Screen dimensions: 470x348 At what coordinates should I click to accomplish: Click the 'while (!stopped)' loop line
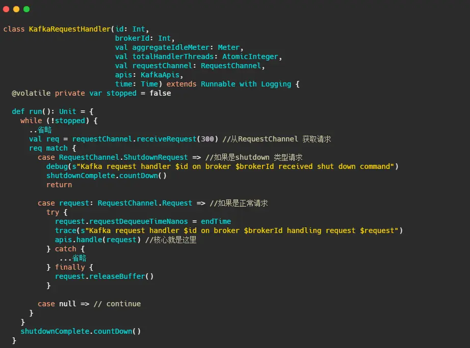[59, 121]
